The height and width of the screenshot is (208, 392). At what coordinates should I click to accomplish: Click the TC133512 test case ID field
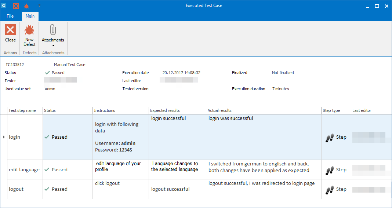15,65
